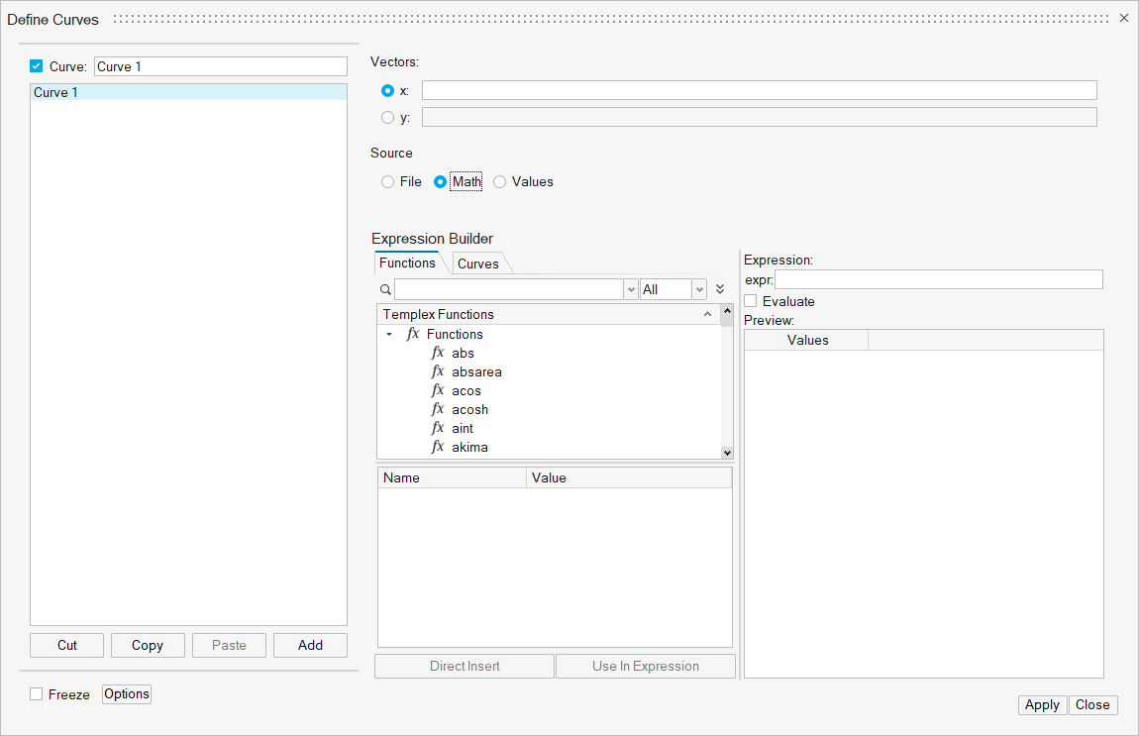Click the Add curve button
Image resolution: width=1139 pixels, height=736 pixels.
click(x=310, y=646)
